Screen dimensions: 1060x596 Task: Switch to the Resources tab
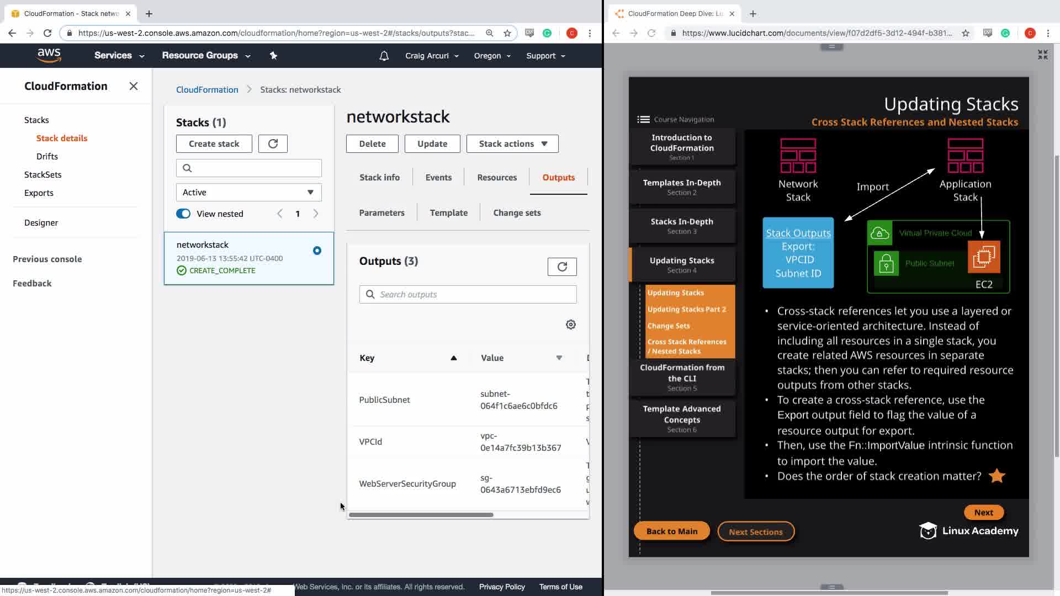pos(497,178)
